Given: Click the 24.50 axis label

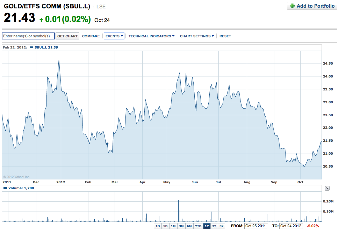Looking at the screenshot, I should pos(328,64).
